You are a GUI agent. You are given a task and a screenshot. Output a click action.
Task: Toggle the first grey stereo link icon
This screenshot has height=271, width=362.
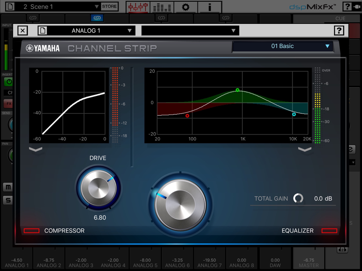[33, 18]
